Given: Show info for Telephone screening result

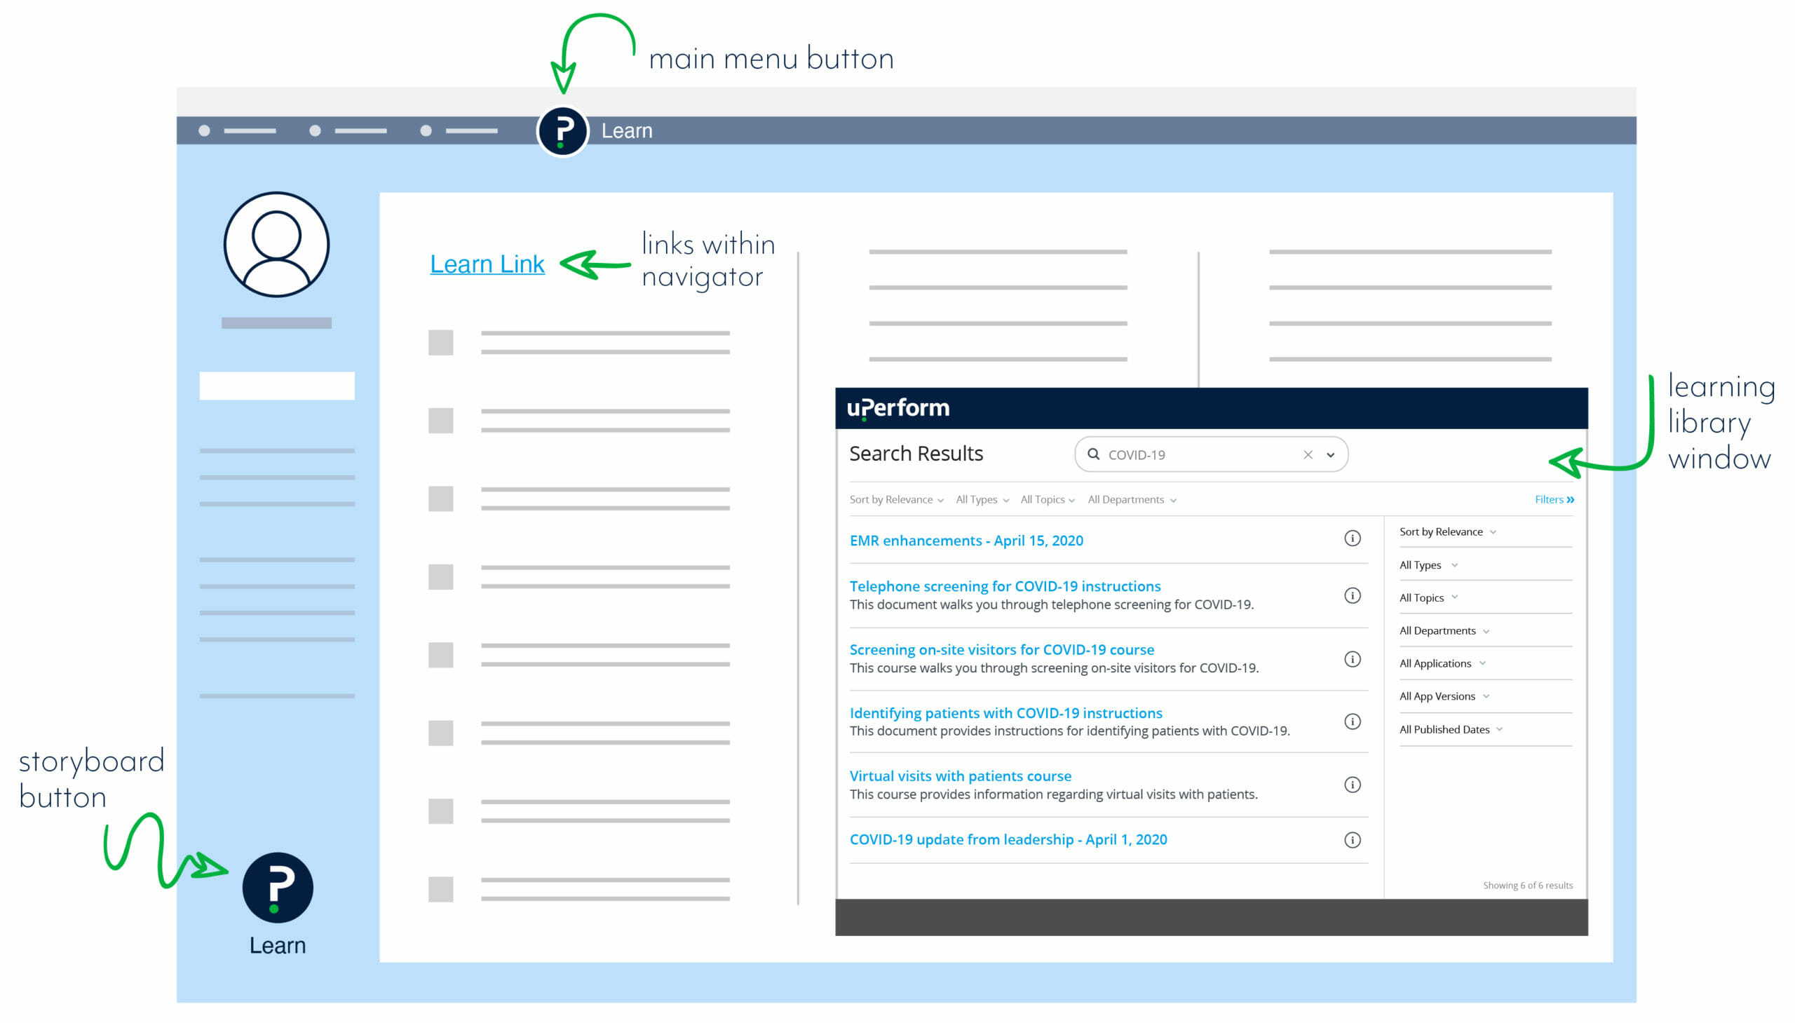Looking at the screenshot, I should click(1352, 596).
